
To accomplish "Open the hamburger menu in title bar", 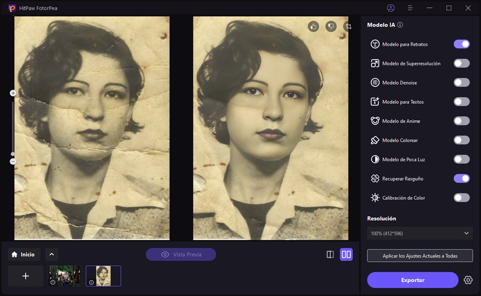I will coord(410,8).
